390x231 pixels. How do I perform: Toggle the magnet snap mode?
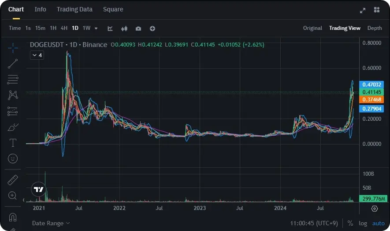click(13, 217)
